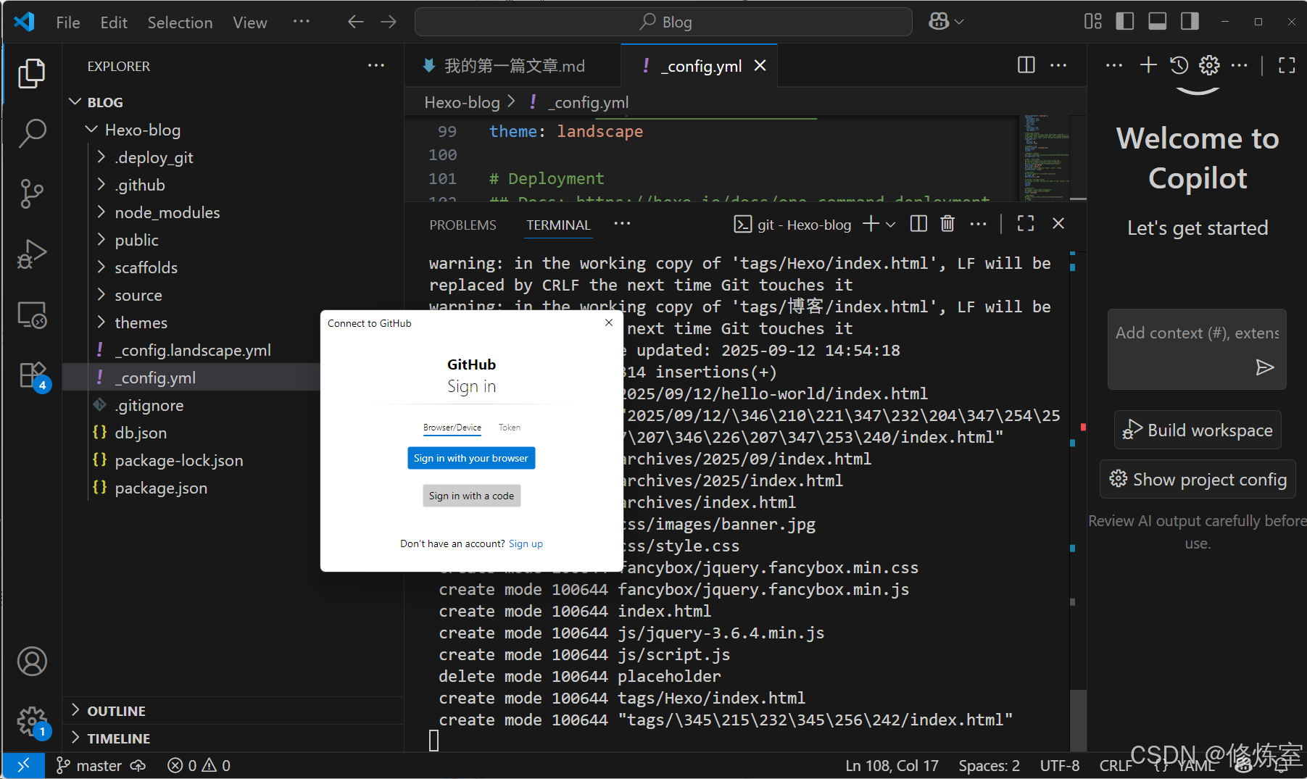Image resolution: width=1307 pixels, height=779 pixels.
Task: Click the Ln 108, Col 17 indicator
Action: (892, 765)
